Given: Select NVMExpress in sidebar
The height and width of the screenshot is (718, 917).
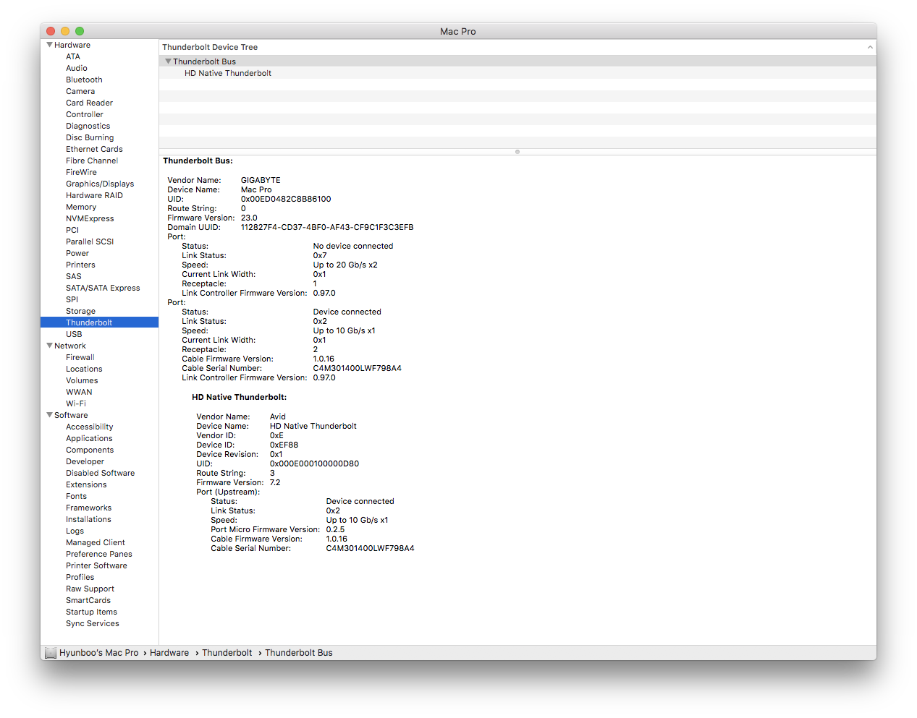Looking at the screenshot, I should pos(90,218).
